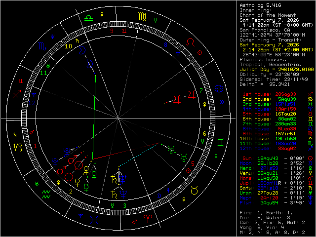Click the Libra glyph on the zodiac ring
The height and width of the screenshot is (237, 316).
point(88,17)
